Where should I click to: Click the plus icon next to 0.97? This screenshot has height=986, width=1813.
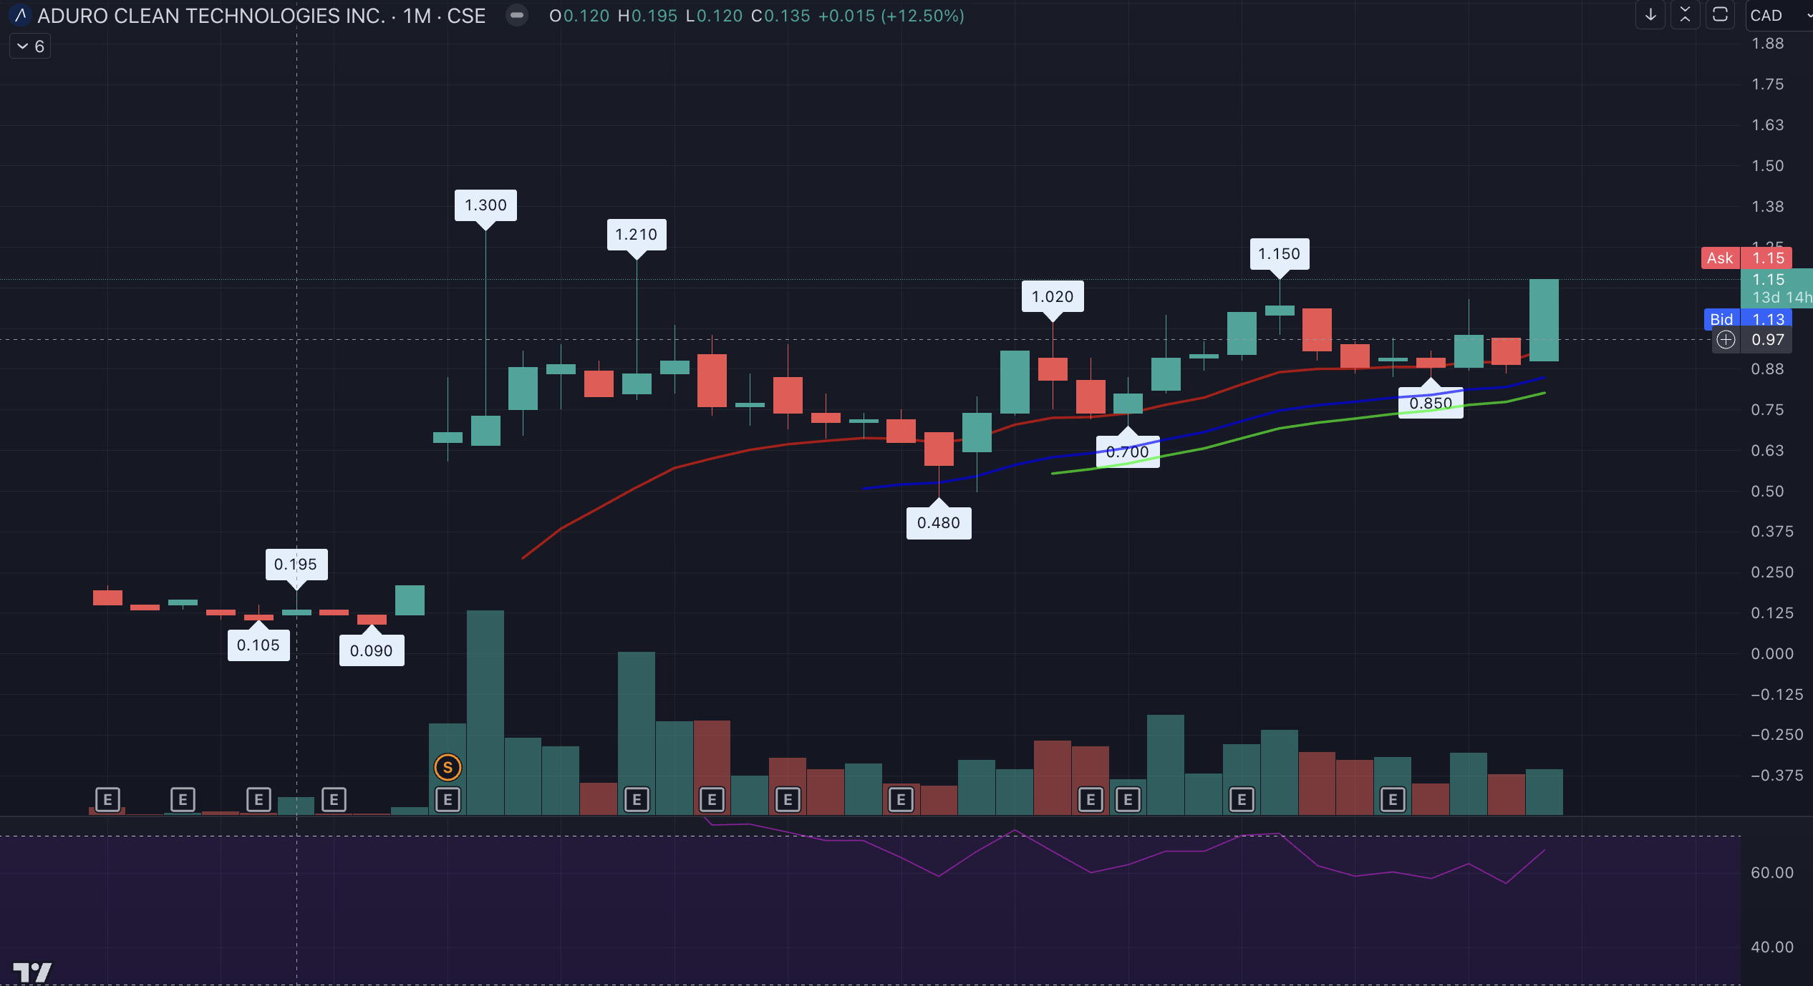point(1726,340)
